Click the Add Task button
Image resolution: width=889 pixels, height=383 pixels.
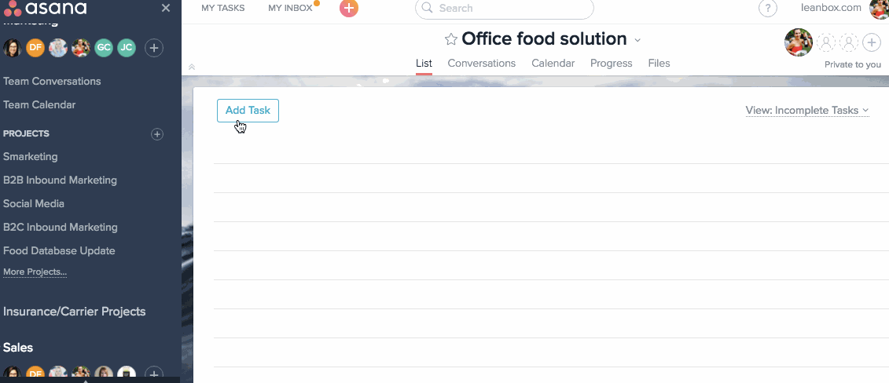pos(248,111)
